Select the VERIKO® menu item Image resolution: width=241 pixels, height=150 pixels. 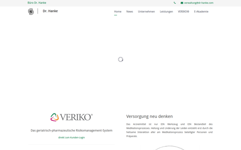184,12
